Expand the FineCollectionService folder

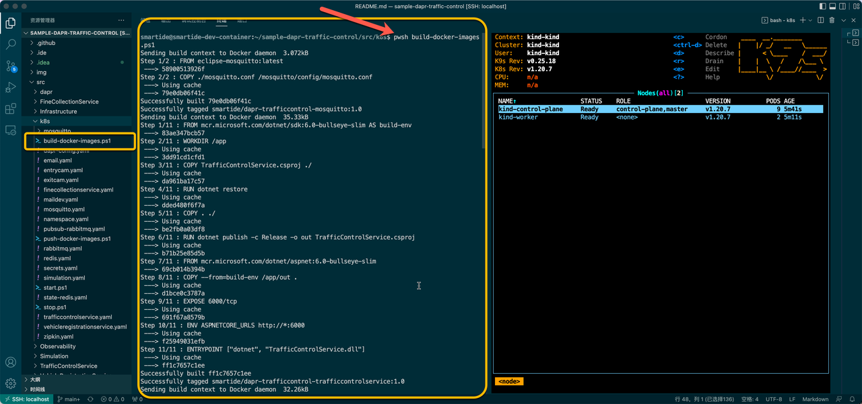[x=77, y=102]
